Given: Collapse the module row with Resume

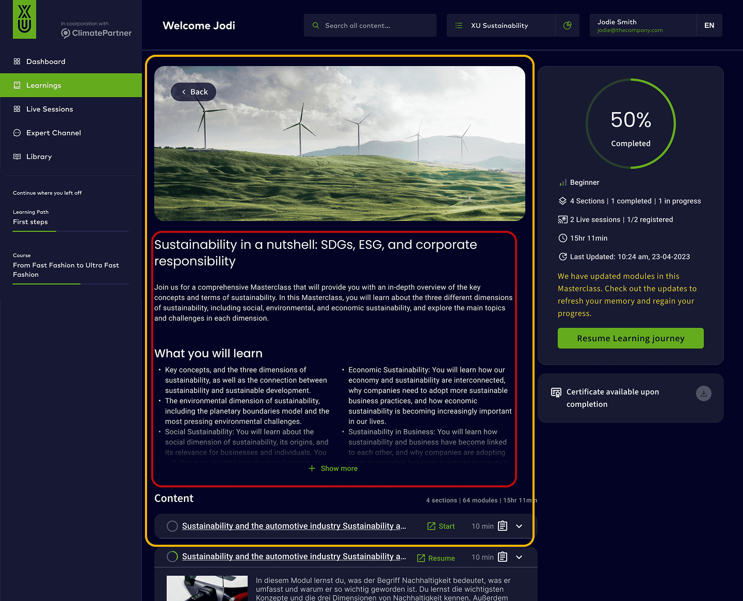Looking at the screenshot, I should (x=519, y=557).
